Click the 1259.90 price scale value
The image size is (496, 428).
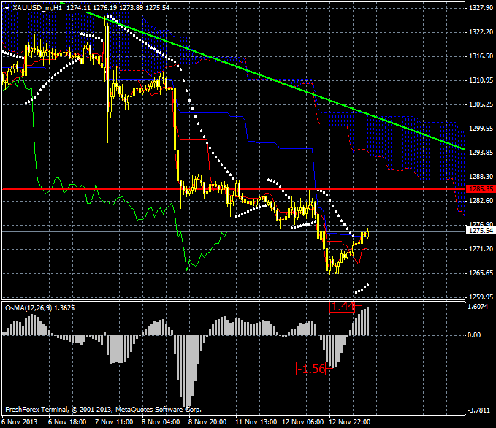[x=479, y=297]
